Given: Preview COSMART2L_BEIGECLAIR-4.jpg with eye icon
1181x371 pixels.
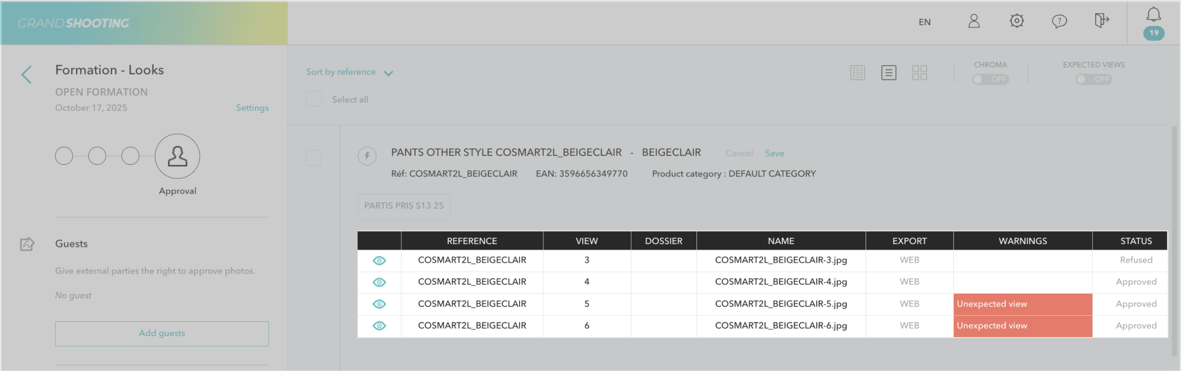Looking at the screenshot, I should pos(379,282).
